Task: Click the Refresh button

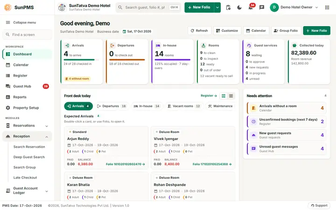Action: (199, 31)
